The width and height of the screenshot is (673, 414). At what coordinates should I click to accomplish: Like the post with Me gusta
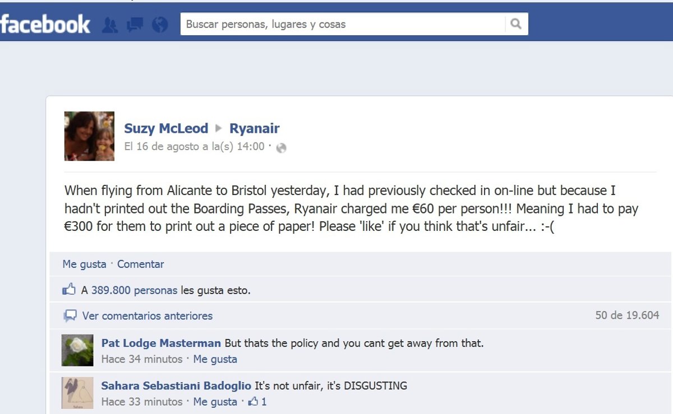[x=84, y=264]
